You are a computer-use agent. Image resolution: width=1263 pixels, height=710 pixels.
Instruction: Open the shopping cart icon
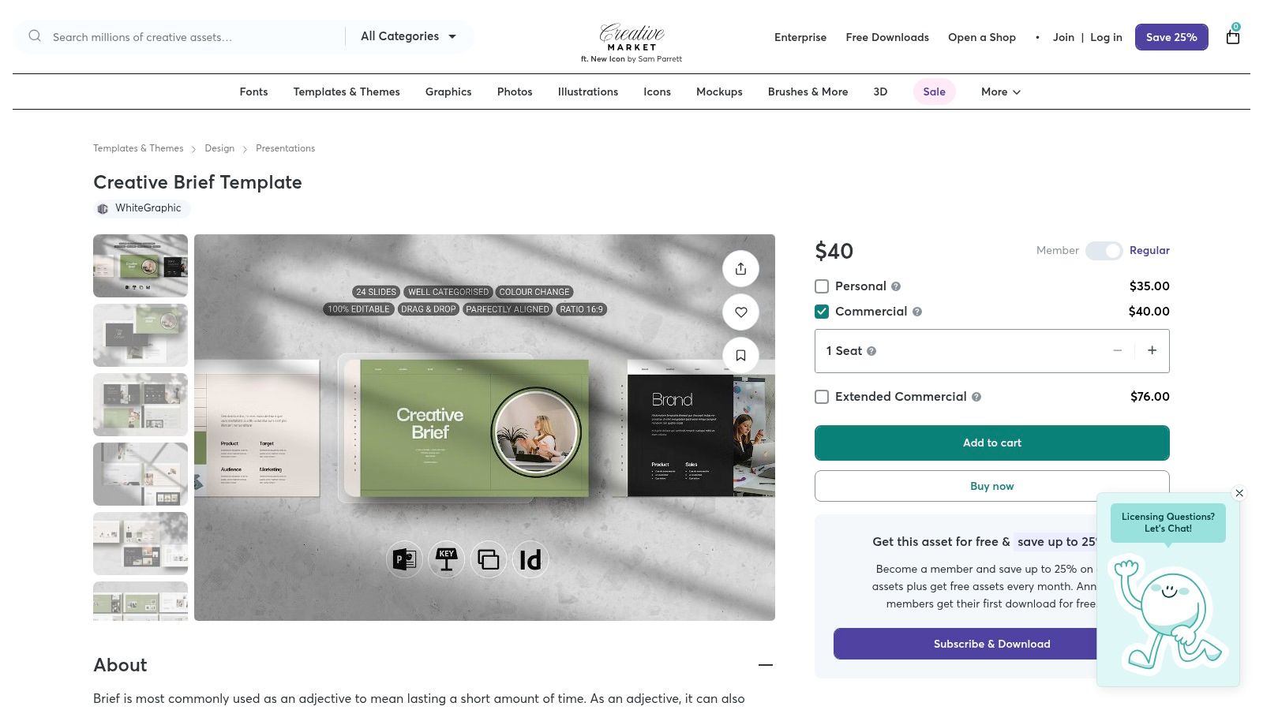[1232, 36]
